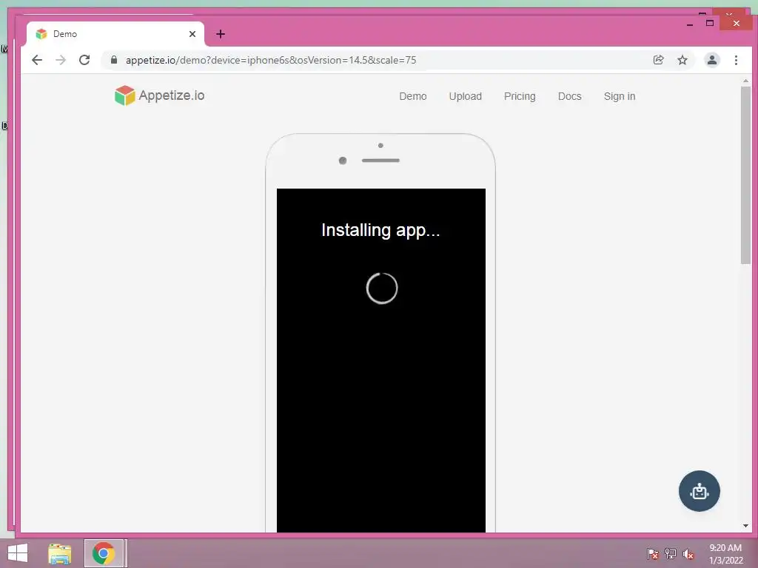Open the Chrome profile avatar menu
Screen dimensions: 758x568
tap(711, 60)
